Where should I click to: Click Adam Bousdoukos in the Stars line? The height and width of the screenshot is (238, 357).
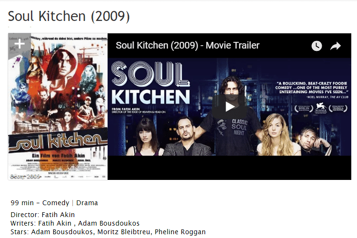coord(62,232)
